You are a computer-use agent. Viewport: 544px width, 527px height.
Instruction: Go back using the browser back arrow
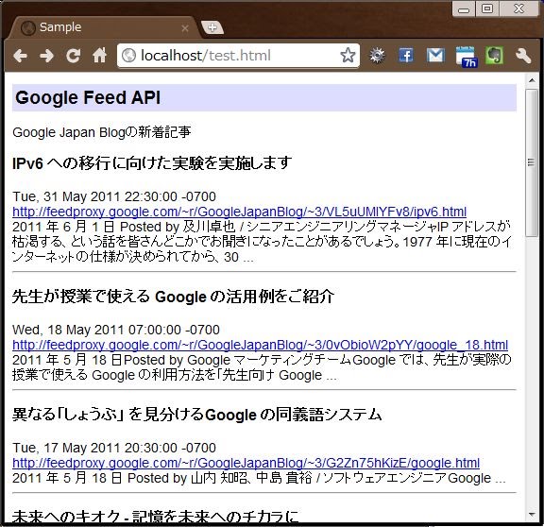point(20,56)
